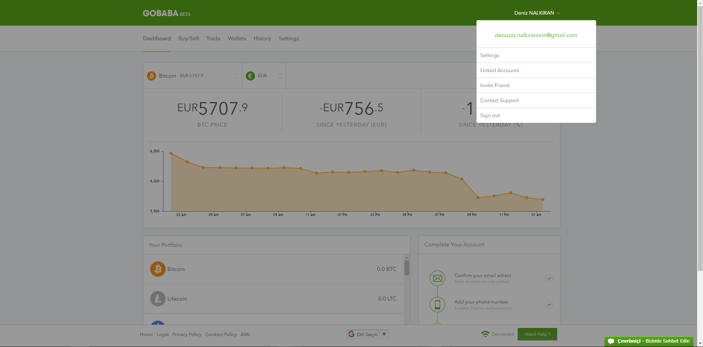Switch to the Dashboard tab

point(157,38)
